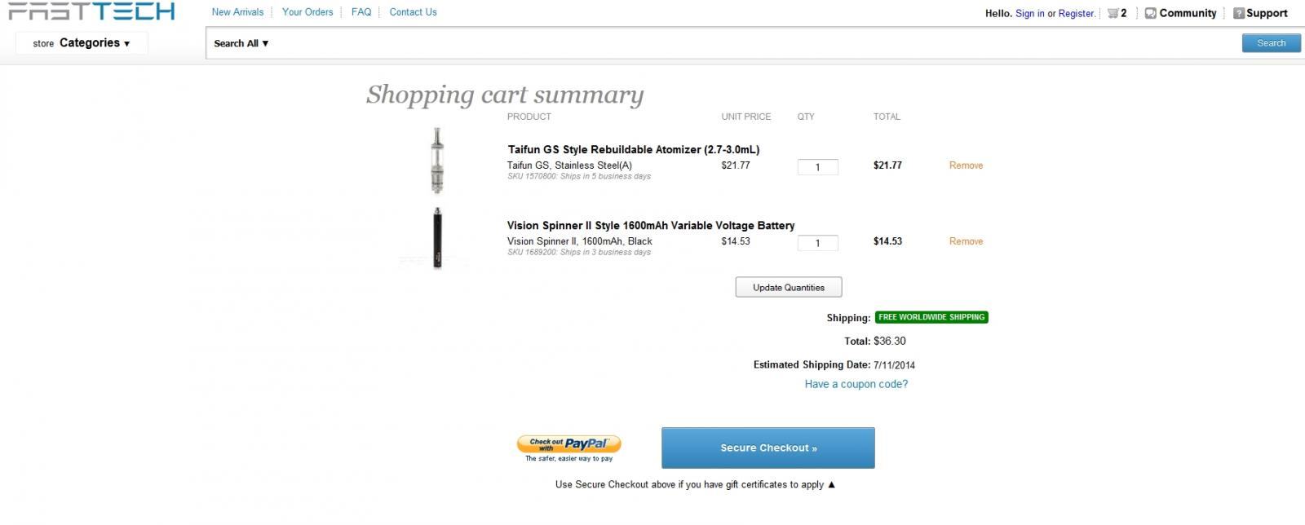Image resolution: width=1305 pixels, height=525 pixels.
Task: Open the shopping cart icon
Action: (1113, 13)
